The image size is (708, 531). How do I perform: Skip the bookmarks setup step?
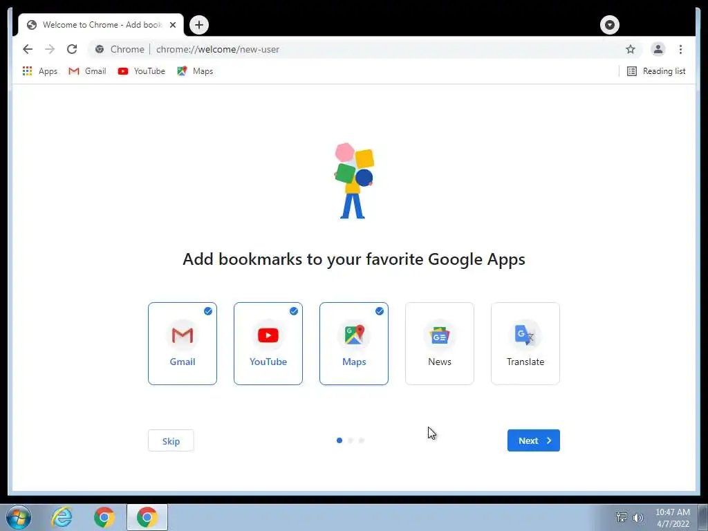pos(171,440)
